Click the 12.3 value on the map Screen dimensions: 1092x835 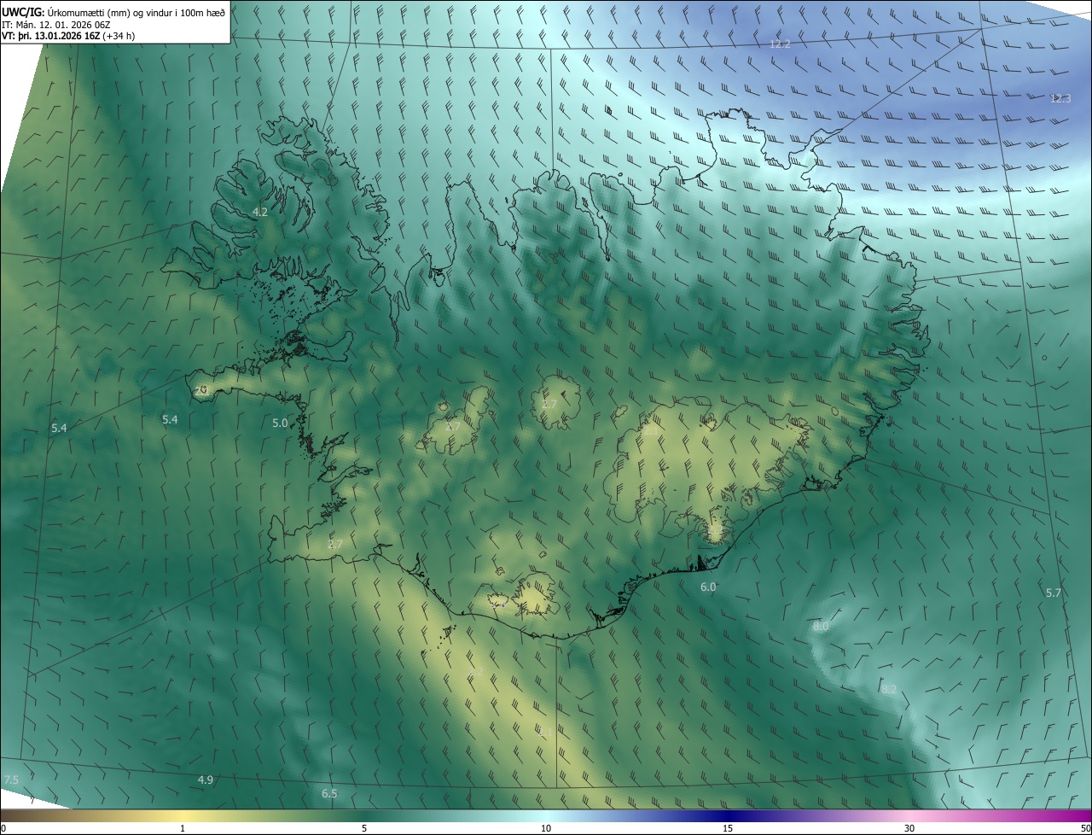1060,98
